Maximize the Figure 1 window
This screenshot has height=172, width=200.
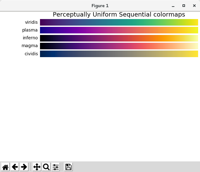184,6
